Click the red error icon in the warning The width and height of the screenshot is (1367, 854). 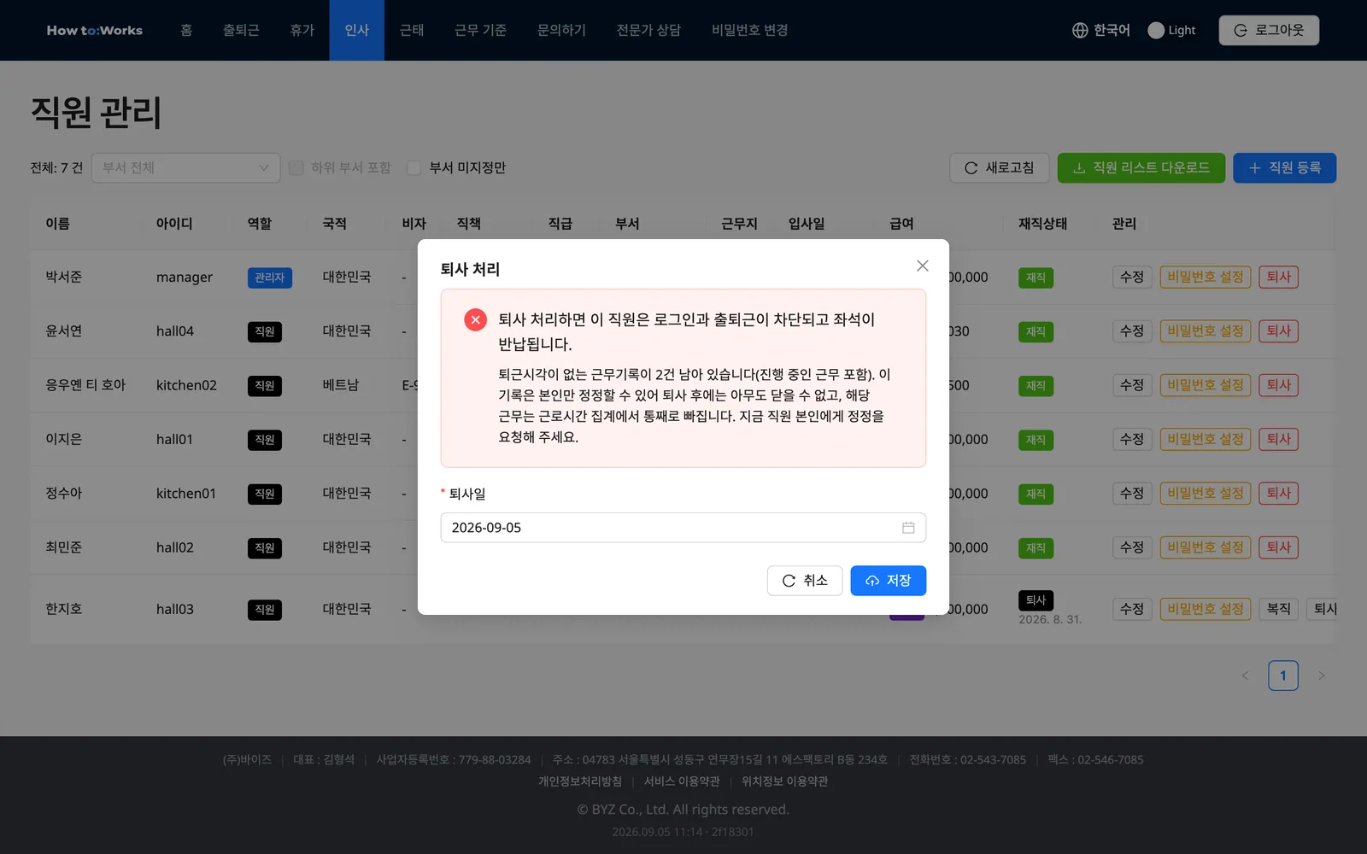point(475,319)
